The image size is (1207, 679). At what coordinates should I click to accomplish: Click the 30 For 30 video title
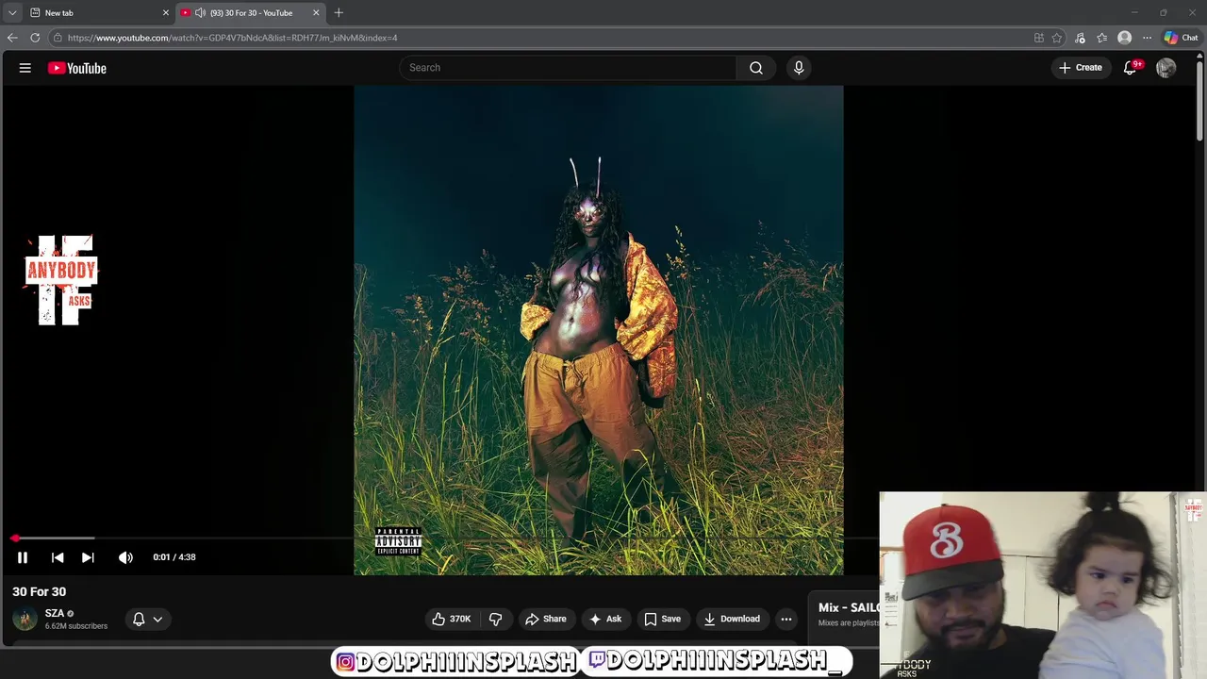click(40, 591)
